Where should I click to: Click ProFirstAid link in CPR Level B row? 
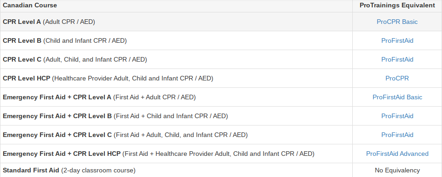point(397,40)
